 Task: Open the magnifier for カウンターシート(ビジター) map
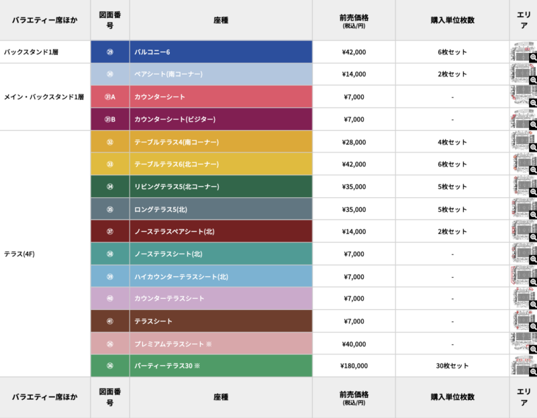[532, 125]
